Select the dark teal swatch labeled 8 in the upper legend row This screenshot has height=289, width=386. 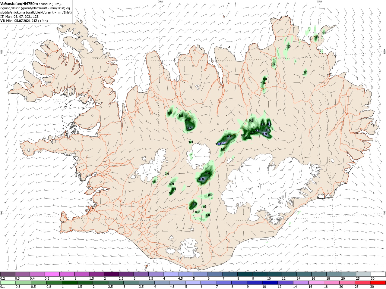(245, 274)
